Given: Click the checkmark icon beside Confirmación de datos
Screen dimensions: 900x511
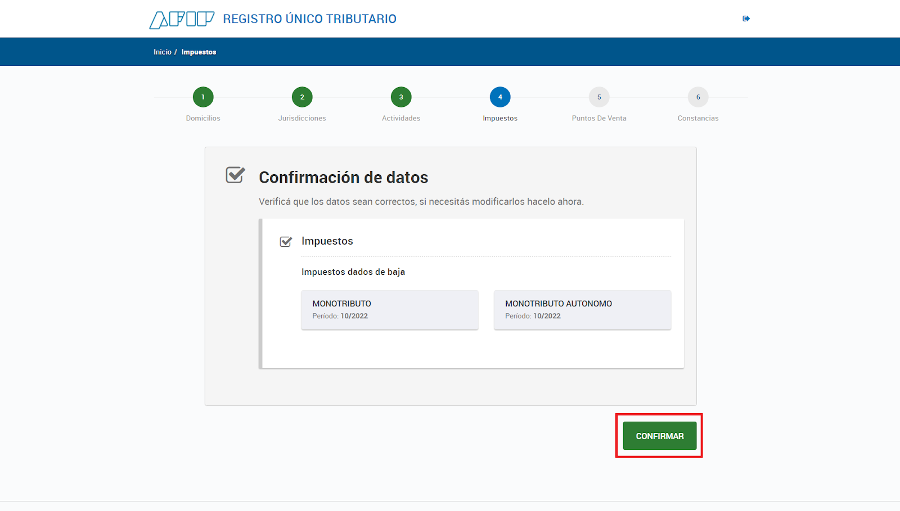Looking at the screenshot, I should 236,175.
